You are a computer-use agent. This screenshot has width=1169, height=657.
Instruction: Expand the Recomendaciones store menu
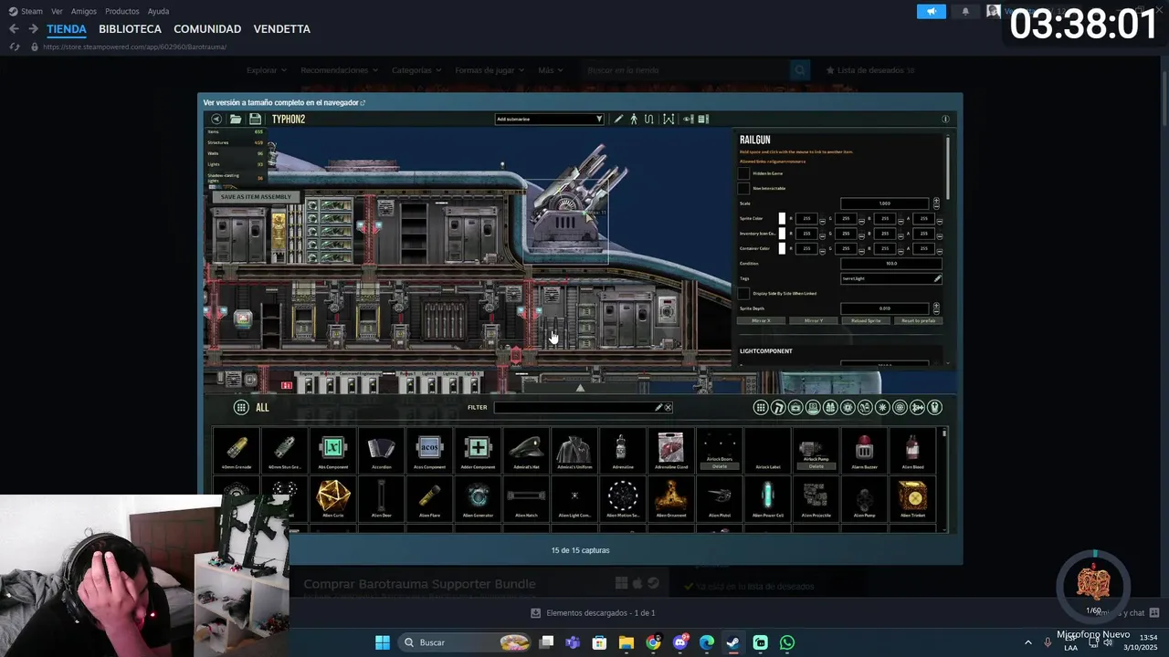pos(339,70)
